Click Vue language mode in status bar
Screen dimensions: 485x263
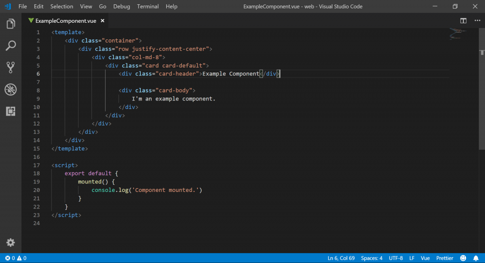coord(425,258)
